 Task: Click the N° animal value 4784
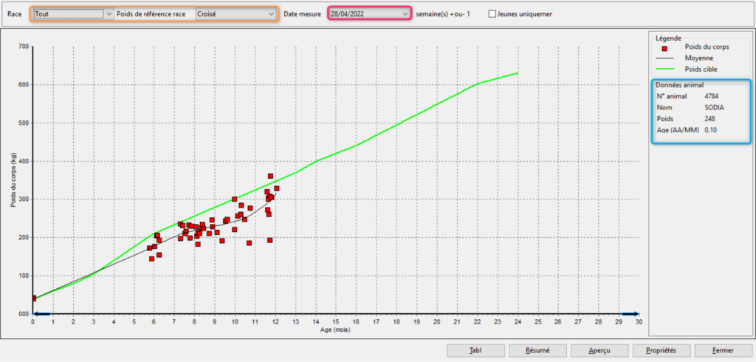point(712,96)
